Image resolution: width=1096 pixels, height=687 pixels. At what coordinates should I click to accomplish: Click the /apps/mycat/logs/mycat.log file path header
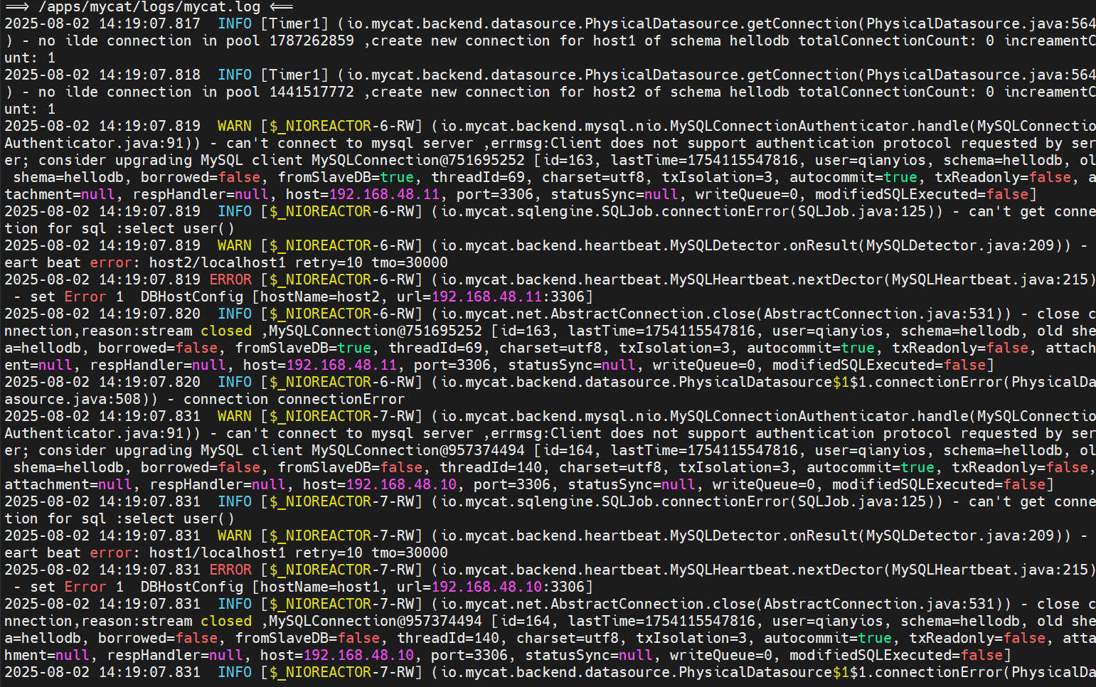coord(149,7)
